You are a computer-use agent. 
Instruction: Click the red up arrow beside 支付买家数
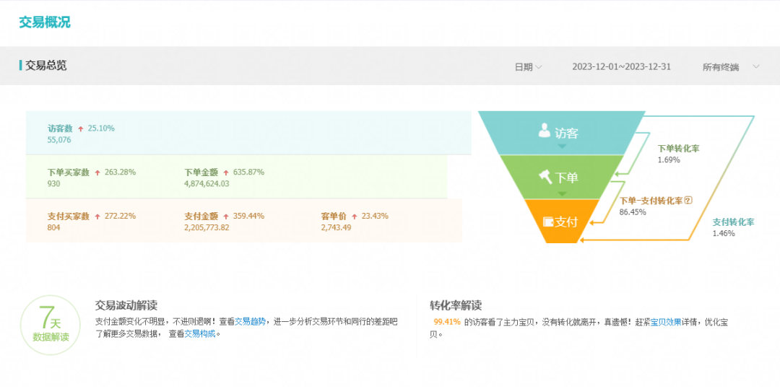[97, 217]
